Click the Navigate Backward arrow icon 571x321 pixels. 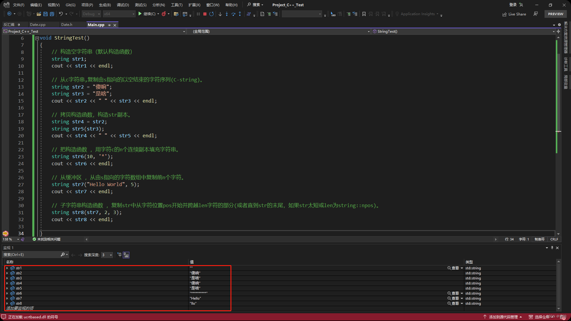(x=9, y=14)
